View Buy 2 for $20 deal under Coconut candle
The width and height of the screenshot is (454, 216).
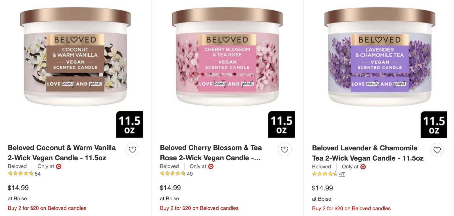[x=47, y=208]
